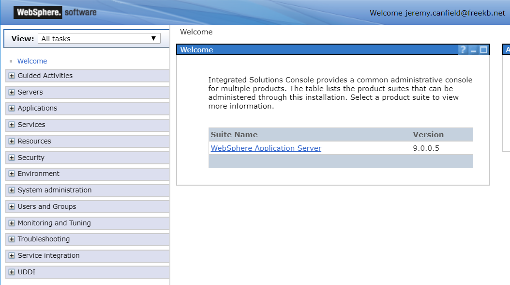Image resolution: width=510 pixels, height=285 pixels.
Task: Select the Environment label
Action: (39, 174)
